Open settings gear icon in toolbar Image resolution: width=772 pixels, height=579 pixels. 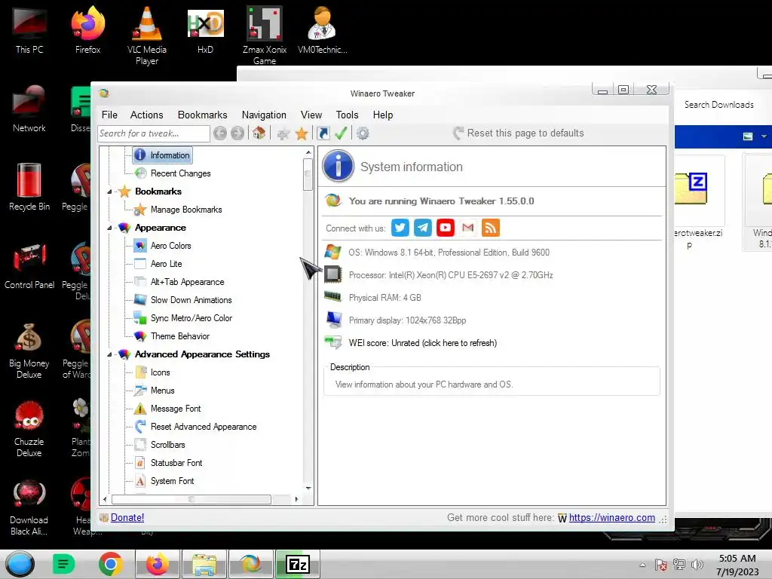click(x=363, y=133)
